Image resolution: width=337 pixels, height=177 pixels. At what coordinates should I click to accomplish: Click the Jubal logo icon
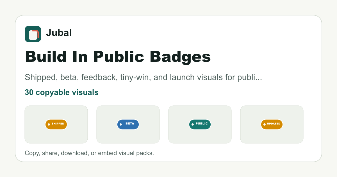[x=33, y=34]
